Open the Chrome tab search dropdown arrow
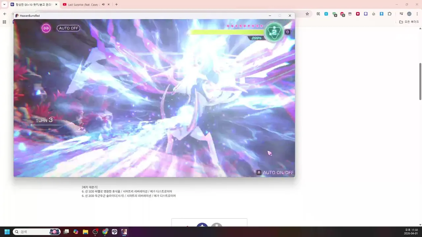Image resolution: width=422 pixels, height=237 pixels. [x=4, y=4]
